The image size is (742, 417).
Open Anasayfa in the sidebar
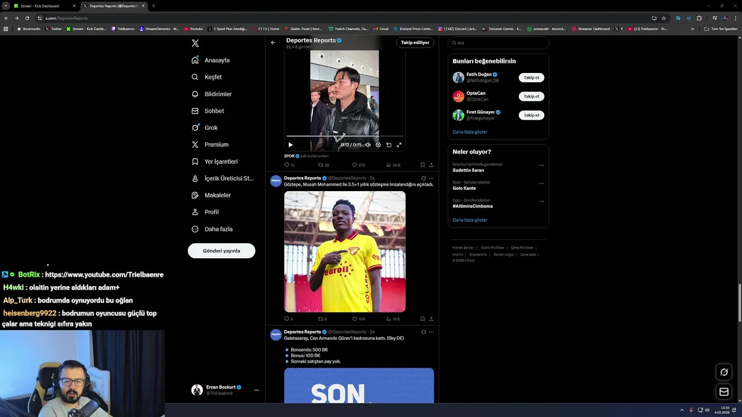pos(210,60)
